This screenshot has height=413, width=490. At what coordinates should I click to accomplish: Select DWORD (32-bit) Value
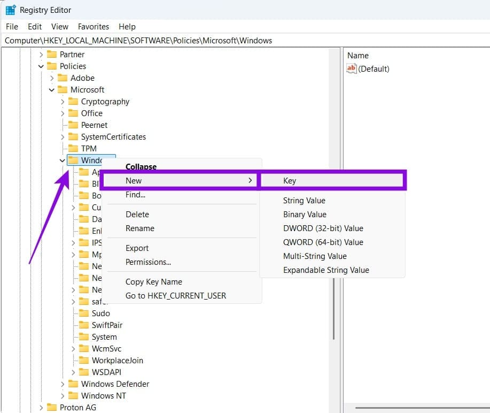(x=323, y=228)
